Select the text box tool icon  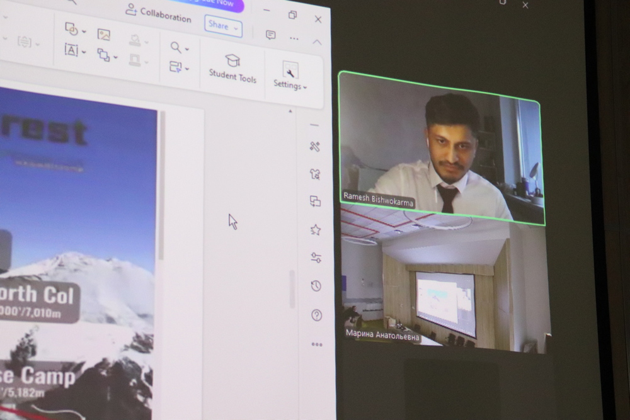pyautogui.click(x=71, y=50)
